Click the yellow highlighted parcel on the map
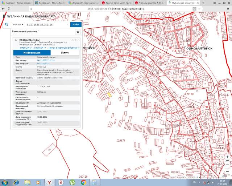The image size is (232, 186). tap(109, 95)
